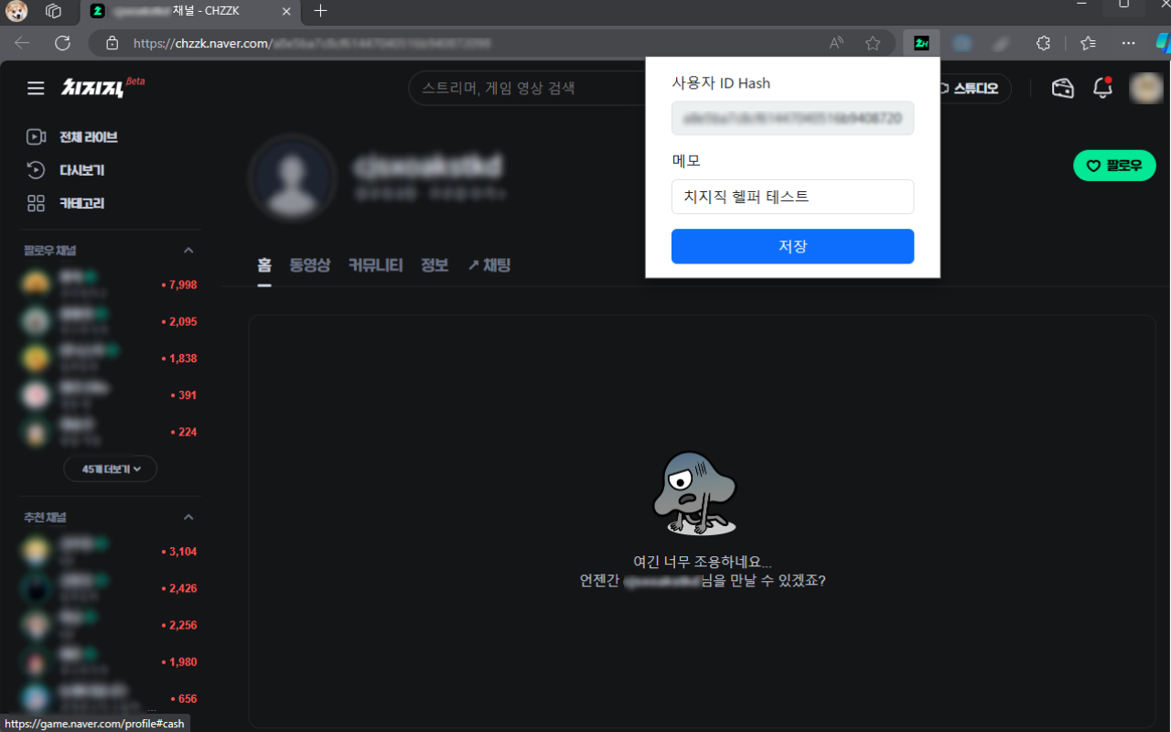1171x732 pixels.
Task: Collapse the 추천 채널 section
Action: coord(188,517)
